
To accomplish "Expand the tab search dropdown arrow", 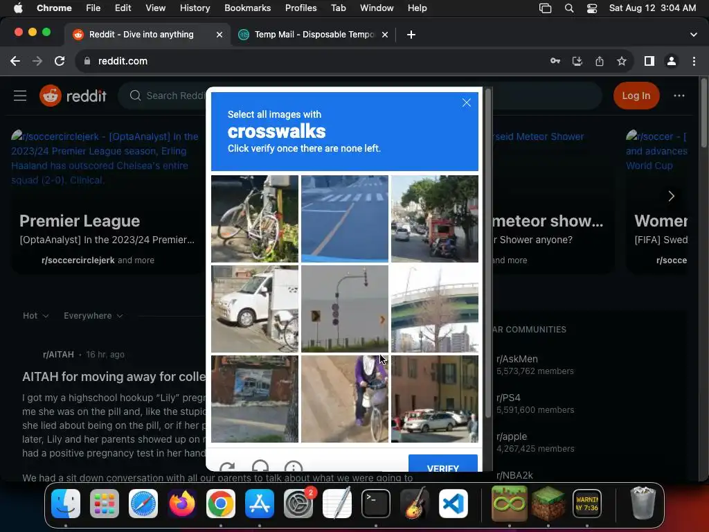I will (693, 35).
